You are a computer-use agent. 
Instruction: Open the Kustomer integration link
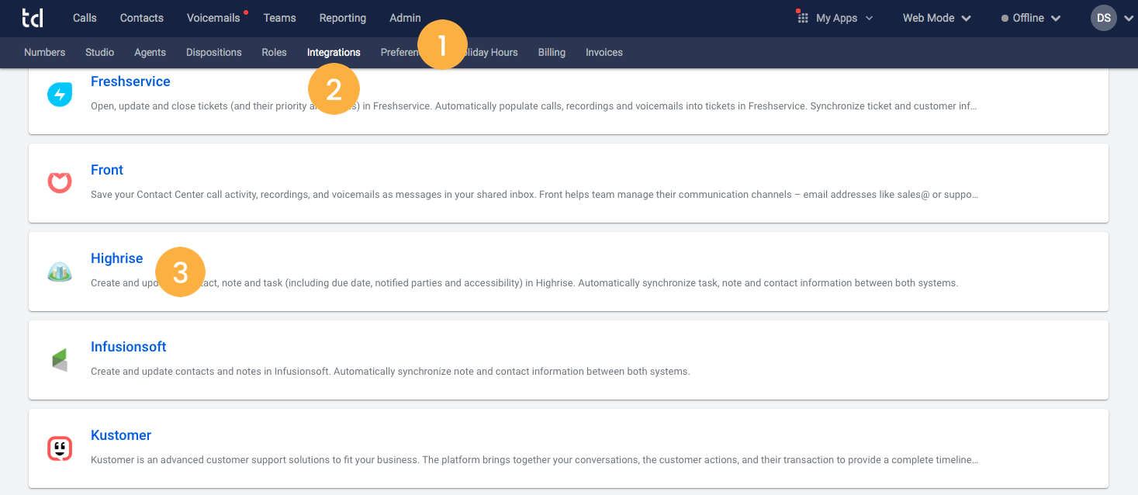click(x=121, y=435)
